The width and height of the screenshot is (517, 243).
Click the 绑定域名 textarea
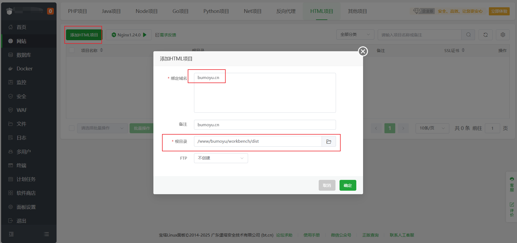point(265,93)
